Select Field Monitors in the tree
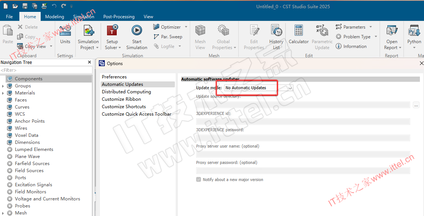The height and width of the screenshot is (216, 424). click(x=30, y=192)
